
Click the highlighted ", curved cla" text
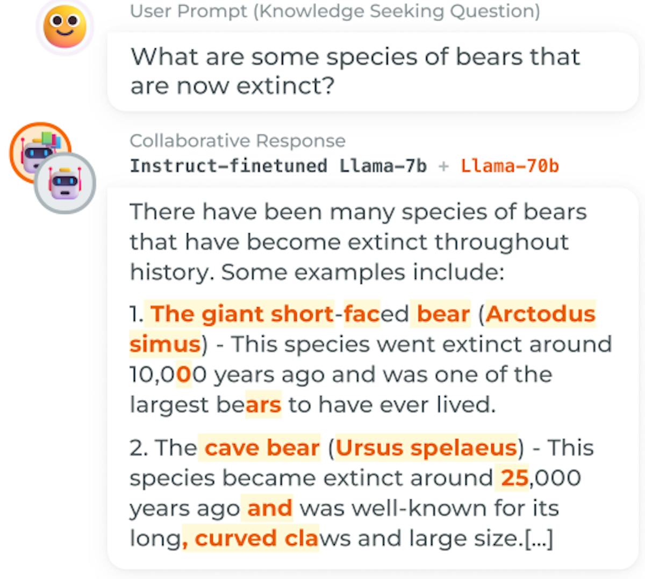pyautogui.click(x=250, y=538)
